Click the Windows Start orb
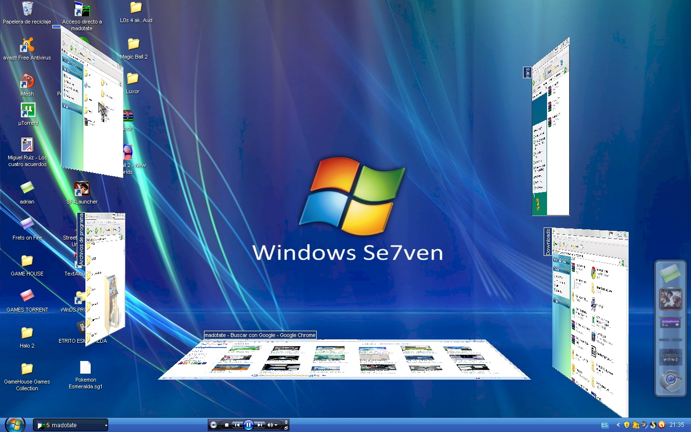This screenshot has width=691, height=432. point(15,425)
